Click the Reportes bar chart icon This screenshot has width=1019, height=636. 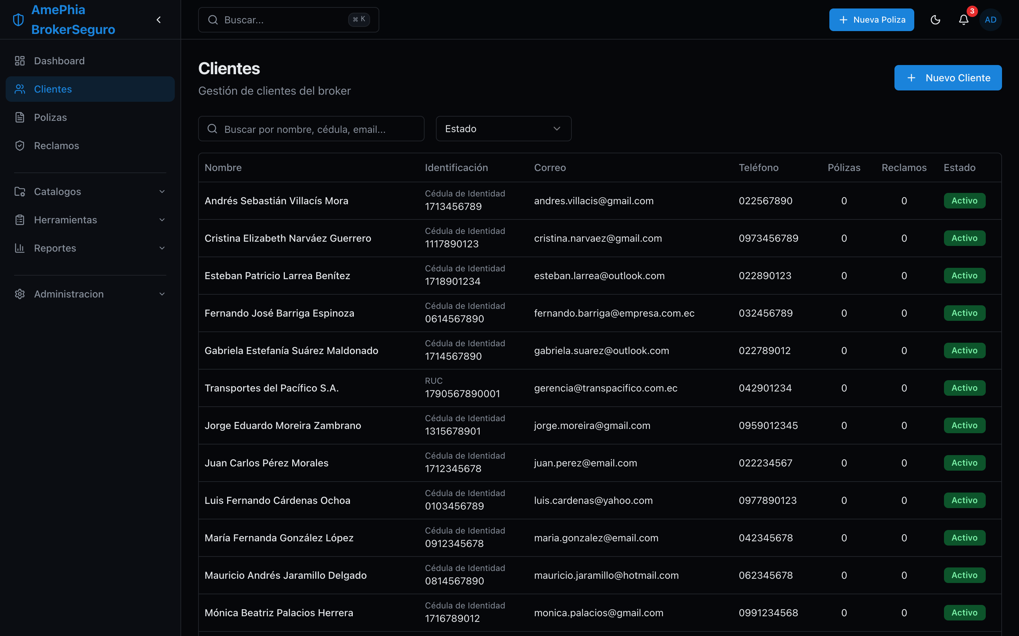coord(20,248)
